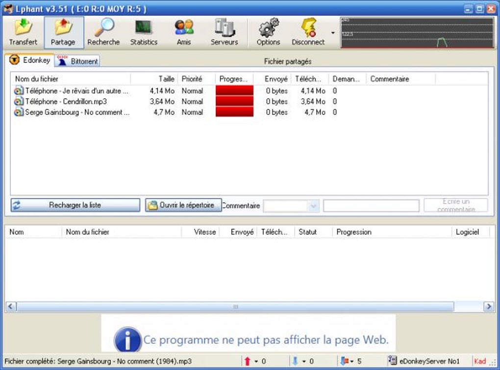Click progress bar of Cendrillon.mp3
This screenshot has height=370, width=500.
click(234, 102)
